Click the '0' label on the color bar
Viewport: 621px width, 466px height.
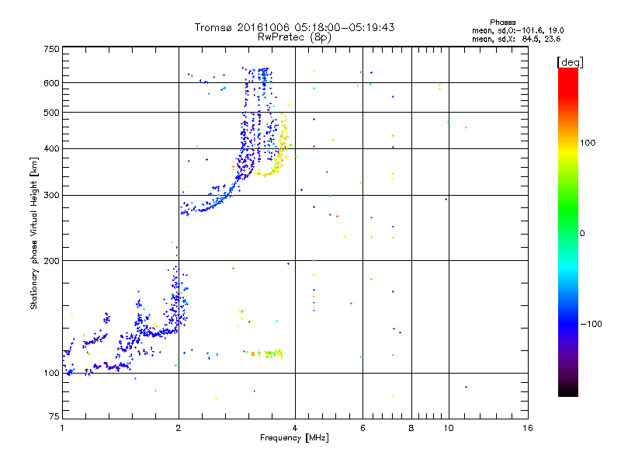pos(581,234)
